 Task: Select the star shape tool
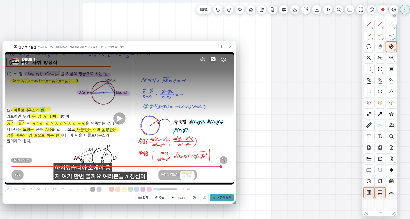pyautogui.click(x=391, y=114)
